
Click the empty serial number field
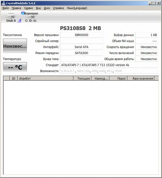(x=81, y=41)
